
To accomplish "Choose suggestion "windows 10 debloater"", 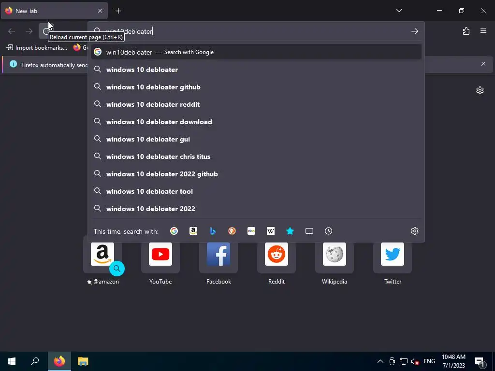I will click(256, 70).
